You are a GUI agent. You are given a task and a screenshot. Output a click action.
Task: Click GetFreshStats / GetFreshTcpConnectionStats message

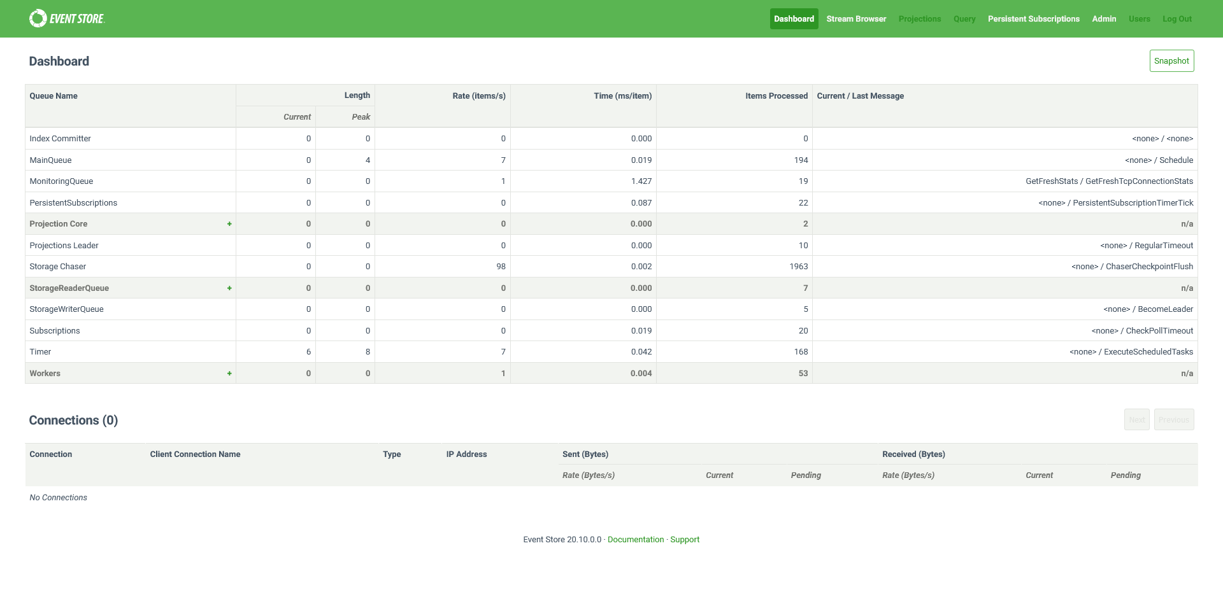pos(1109,181)
